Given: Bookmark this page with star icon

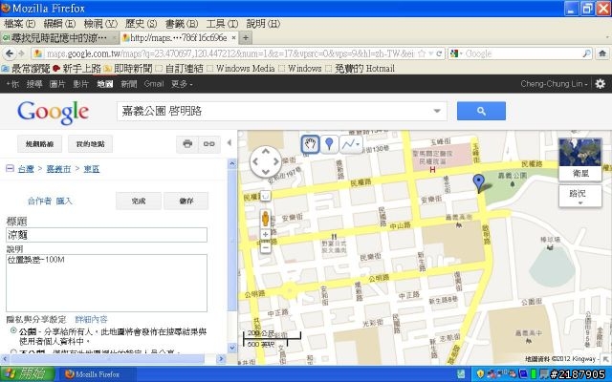Looking at the screenshot, I should coord(422,53).
